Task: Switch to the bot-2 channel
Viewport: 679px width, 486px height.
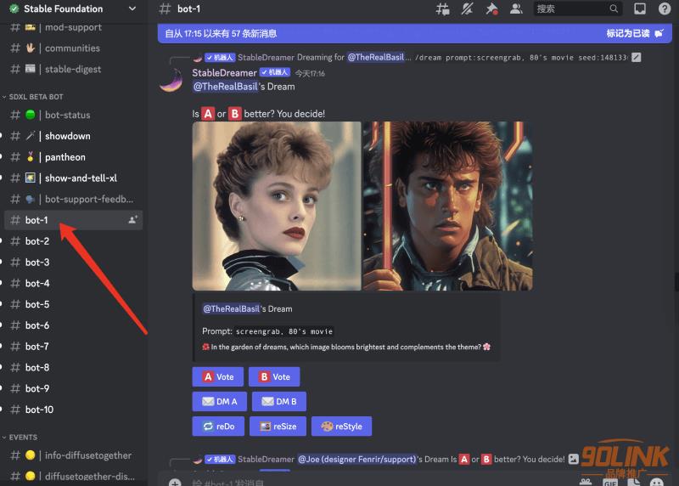Action: pyautogui.click(x=74, y=241)
